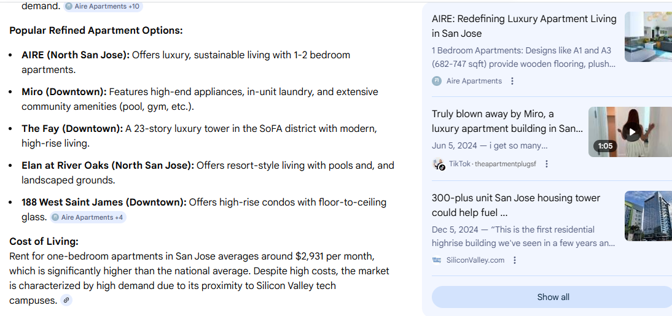The image size is (672, 316).
Task: Play the Miro apartment TikTok video
Action: (x=631, y=131)
